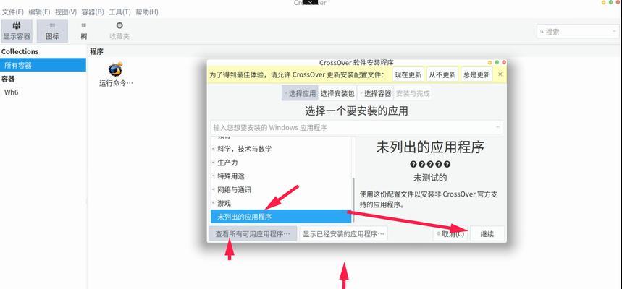Click View All Available Applications (查看所有可用应用程序) button
Viewport: 622px width, 289px height.
pyautogui.click(x=252, y=234)
